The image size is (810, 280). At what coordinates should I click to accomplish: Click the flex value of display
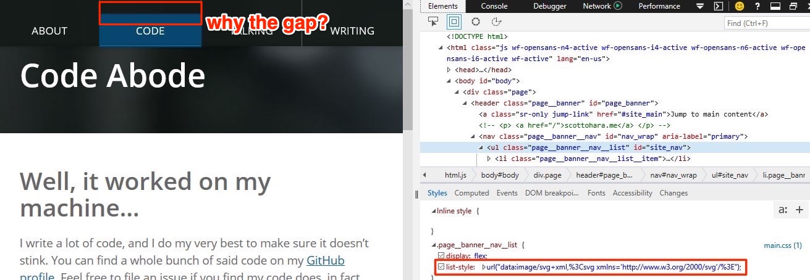479,255
